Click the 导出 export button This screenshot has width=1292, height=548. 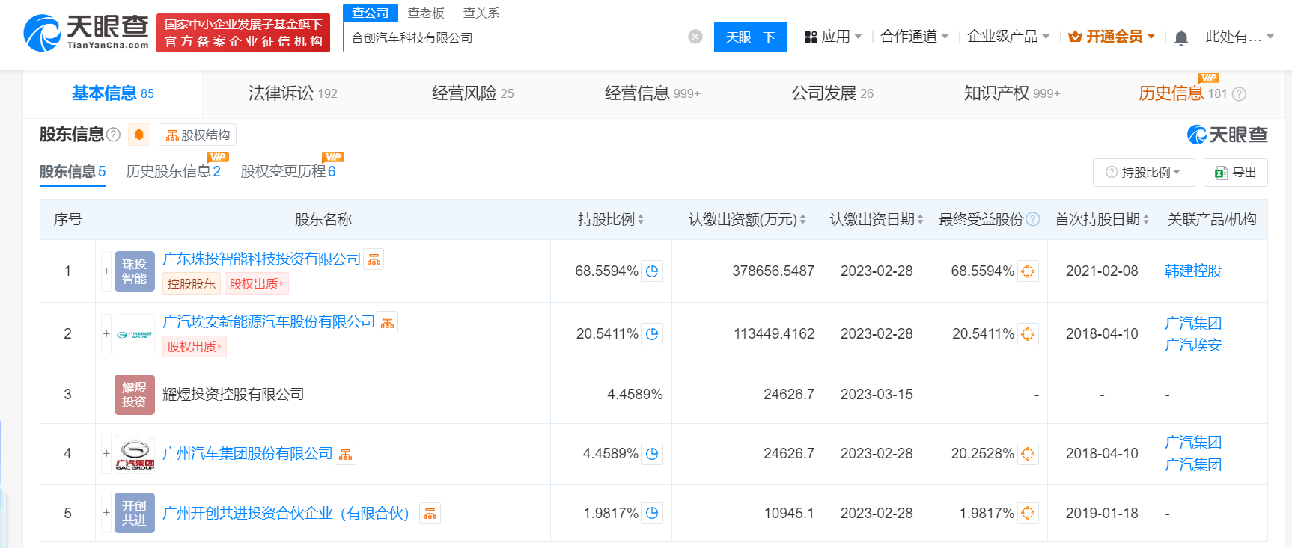pyautogui.click(x=1235, y=173)
